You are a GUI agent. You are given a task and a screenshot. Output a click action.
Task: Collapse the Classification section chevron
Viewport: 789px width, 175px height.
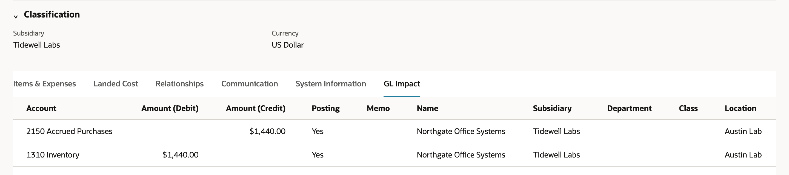point(16,17)
